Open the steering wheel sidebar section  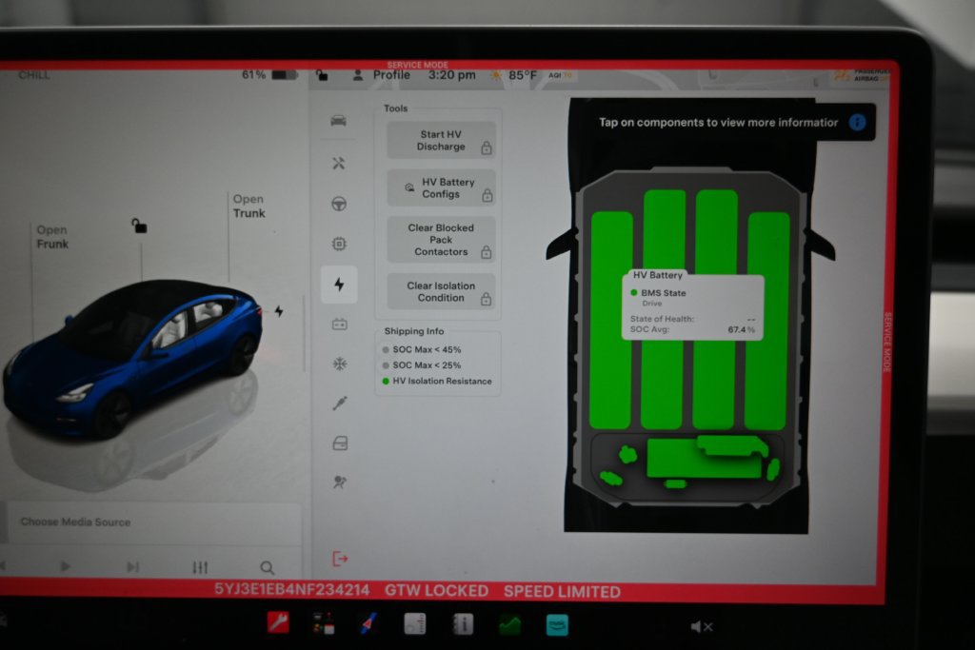(x=339, y=204)
